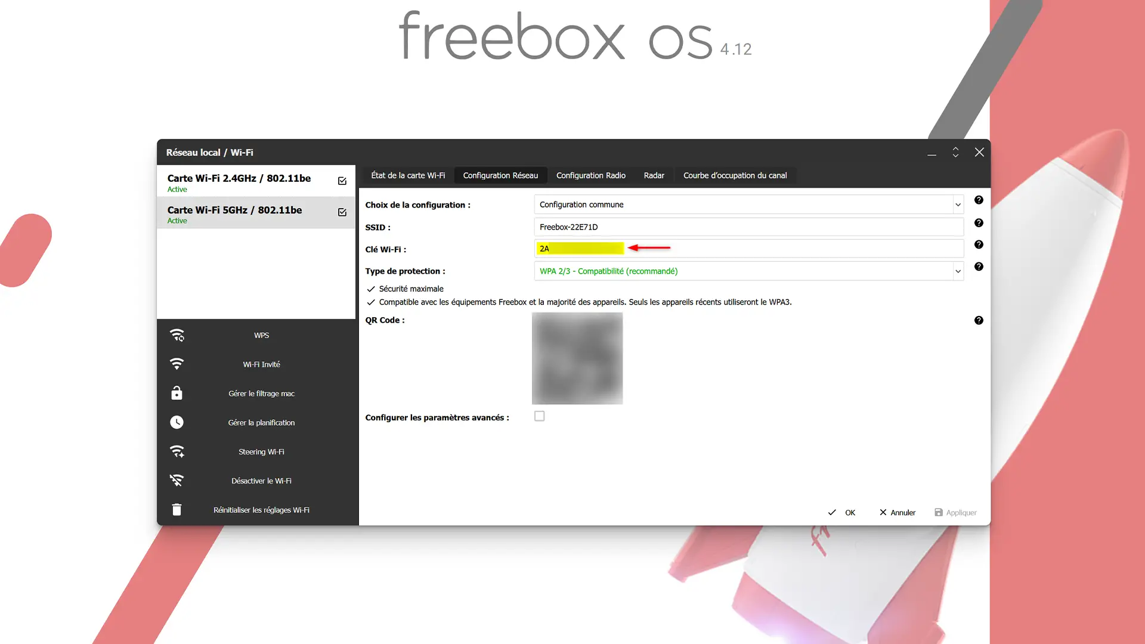Click the trash icon to reset Wi-Fi settings
1145x644 pixels.
(x=177, y=510)
